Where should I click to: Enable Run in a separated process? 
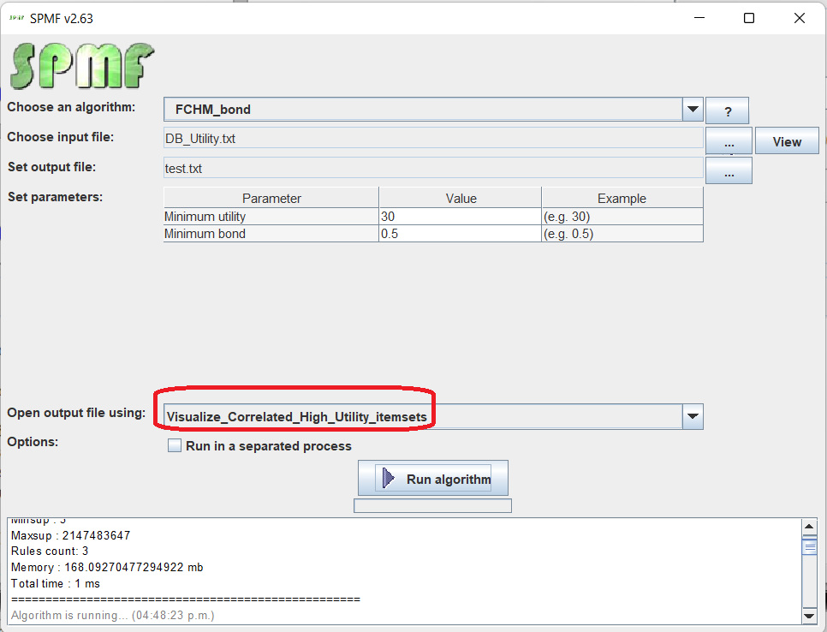point(176,446)
